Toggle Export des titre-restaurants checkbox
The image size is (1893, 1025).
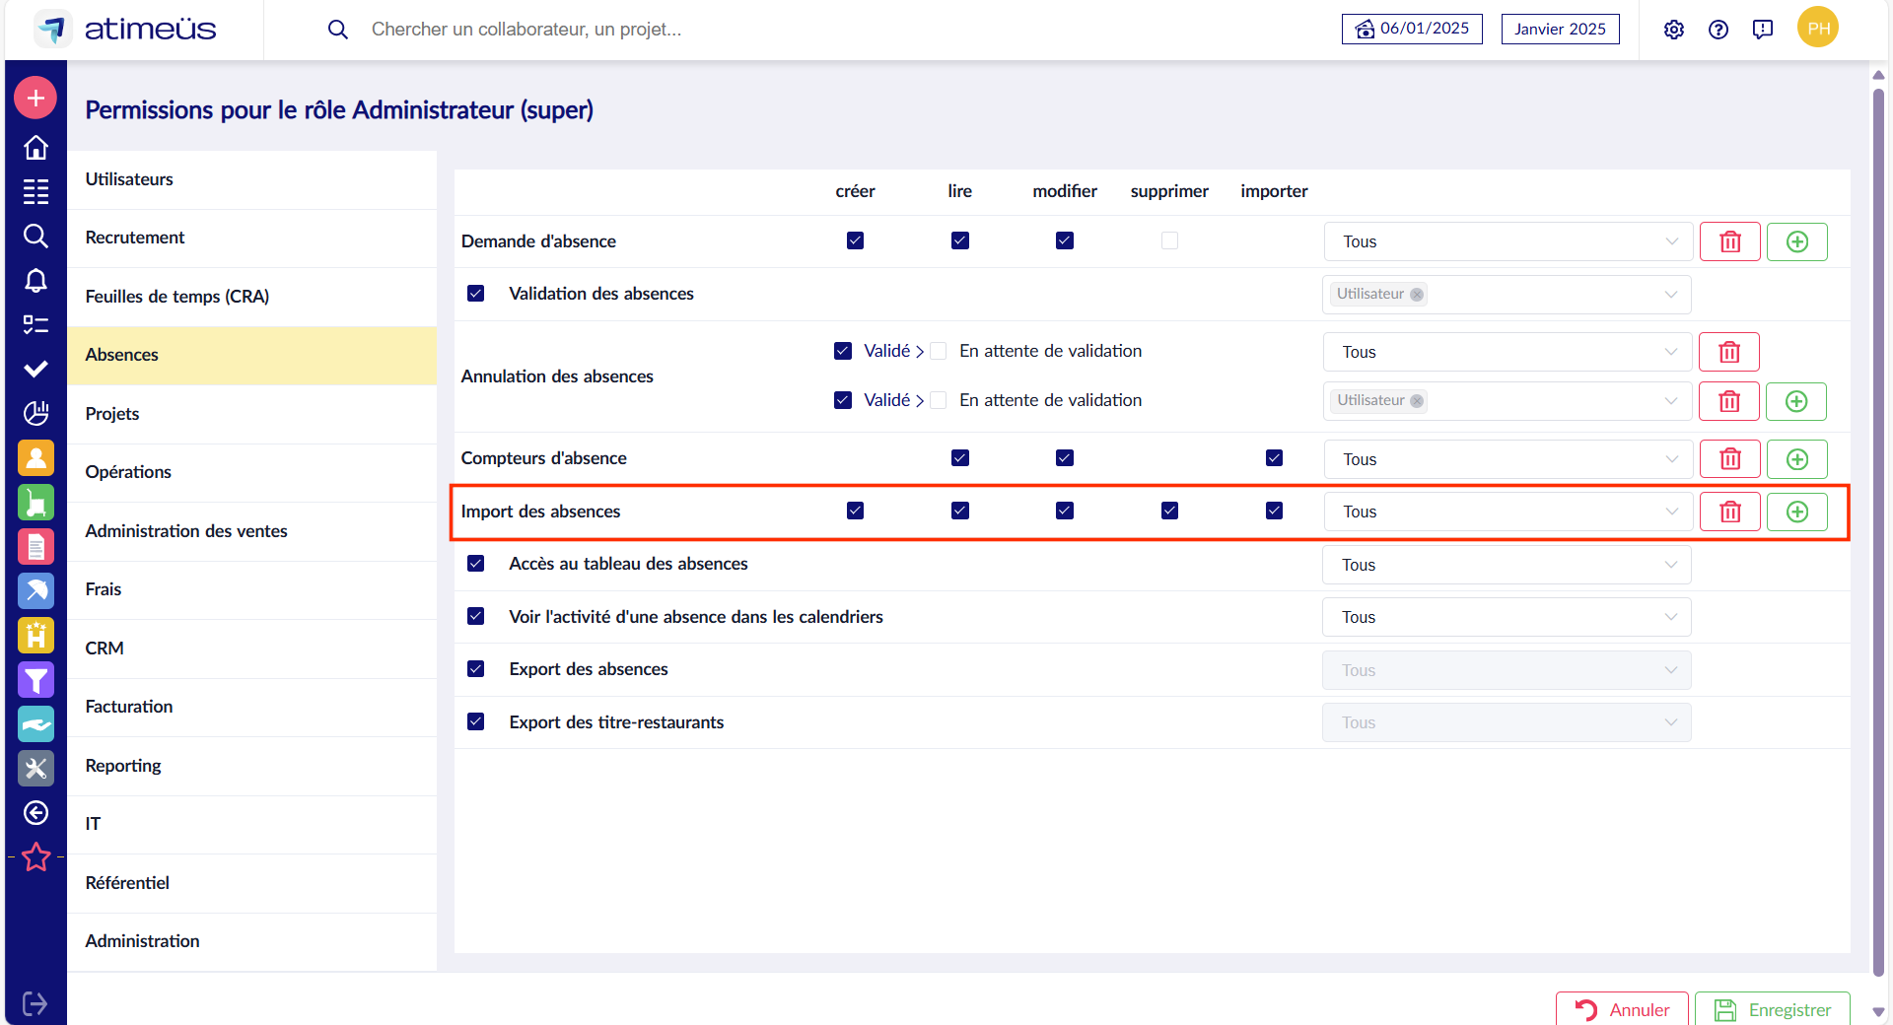click(x=476, y=721)
